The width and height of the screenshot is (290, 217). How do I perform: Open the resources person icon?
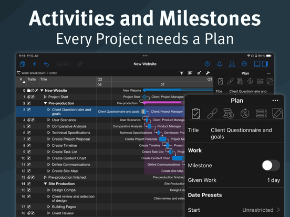click(232, 64)
